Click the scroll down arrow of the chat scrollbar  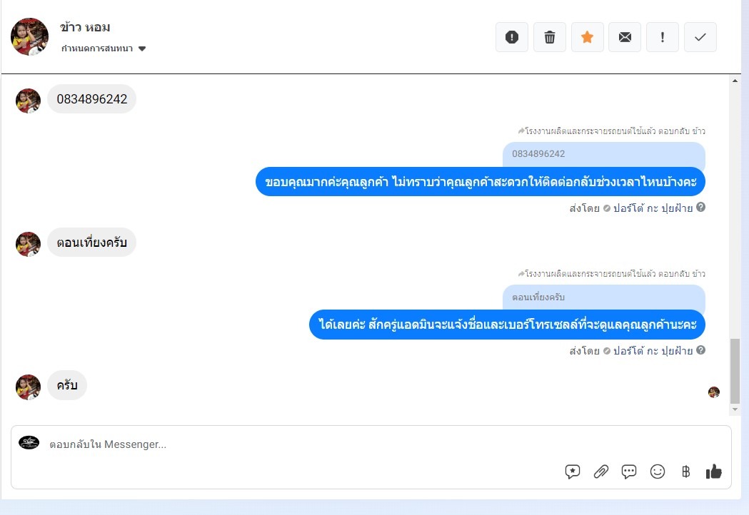click(x=735, y=409)
